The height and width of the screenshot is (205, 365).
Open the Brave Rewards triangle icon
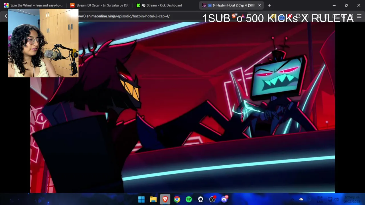pyautogui.click(x=243, y=16)
